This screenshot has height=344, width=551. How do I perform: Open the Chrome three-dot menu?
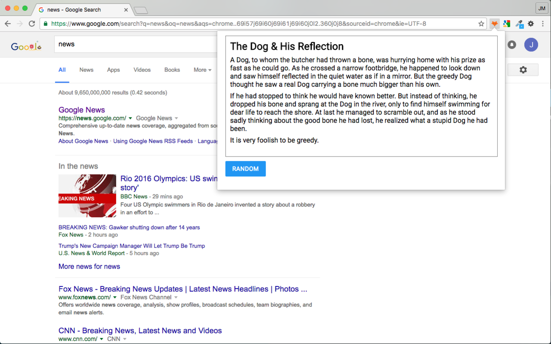[x=543, y=24]
